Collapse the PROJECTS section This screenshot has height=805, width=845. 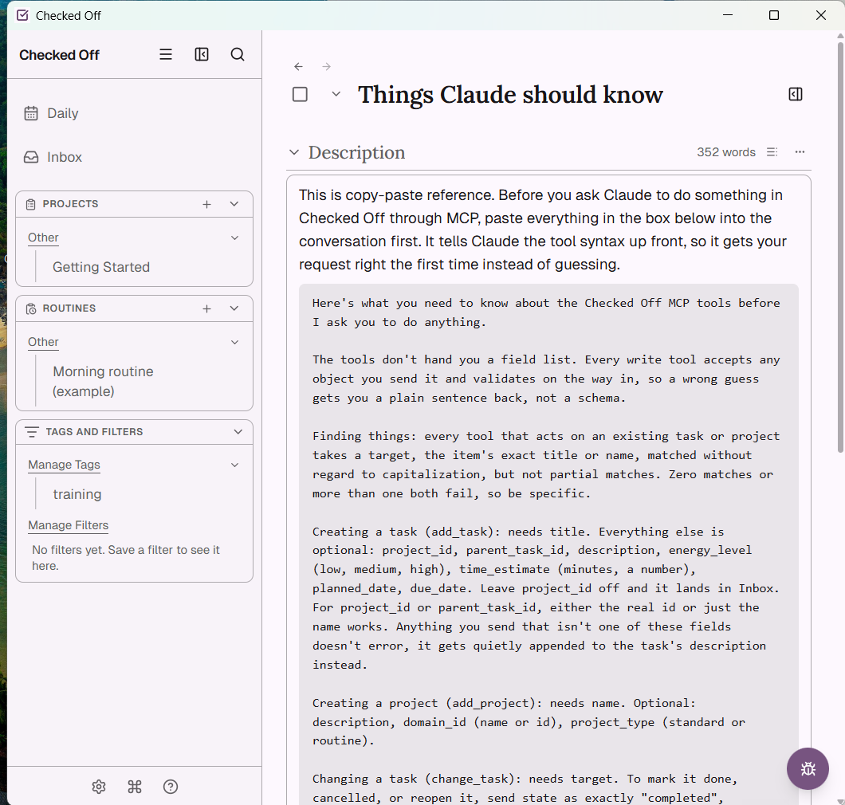(234, 204)
